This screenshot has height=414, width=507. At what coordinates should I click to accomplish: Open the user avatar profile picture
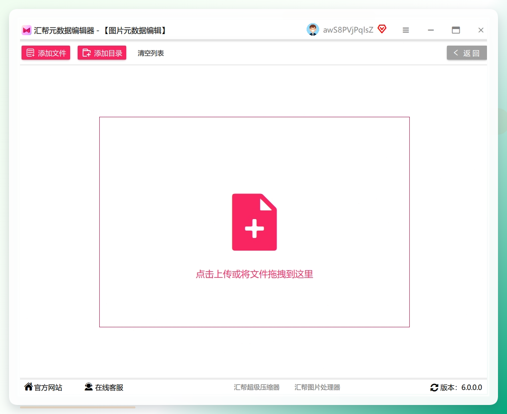[313, 30]
